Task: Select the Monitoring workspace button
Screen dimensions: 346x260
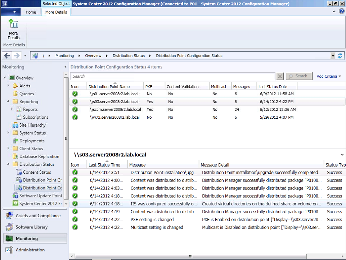Action: pos(35,238)
